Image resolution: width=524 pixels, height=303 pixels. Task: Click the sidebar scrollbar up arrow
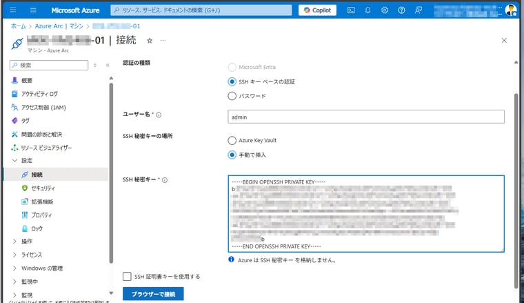tap(111, 78)
